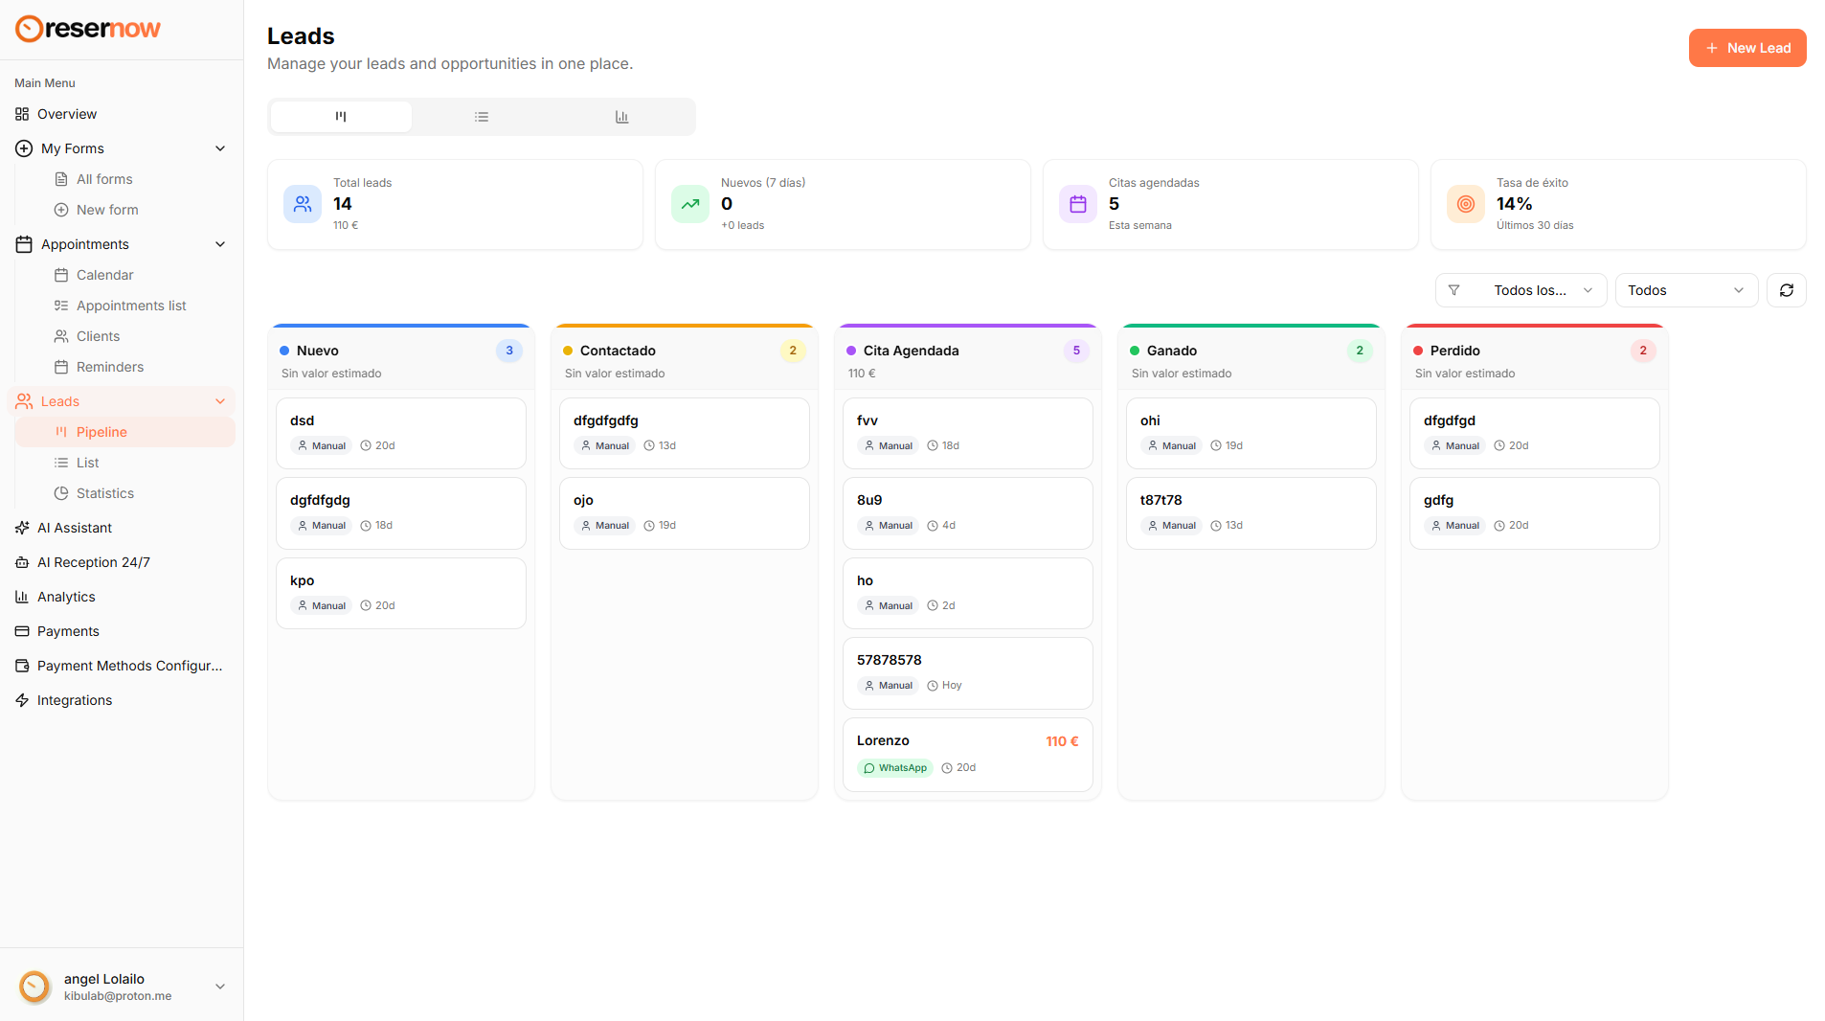Click the 'Esta semana' label
The height and width of the screenshot is (1021, 1825).
click(1140, 225)
